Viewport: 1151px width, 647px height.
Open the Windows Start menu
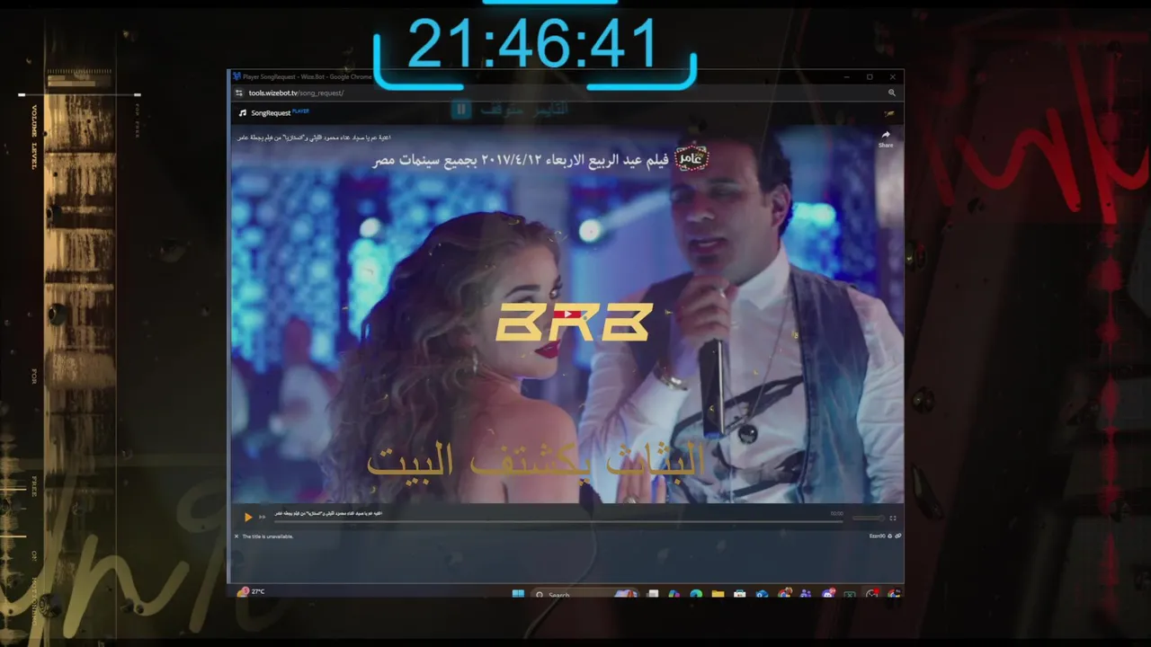coord(518,594)
